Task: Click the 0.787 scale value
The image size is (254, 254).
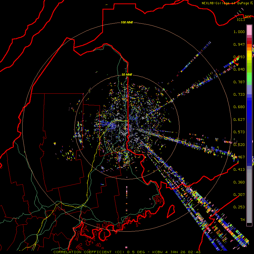Action: pyautogui.click(x=239, y=82)
